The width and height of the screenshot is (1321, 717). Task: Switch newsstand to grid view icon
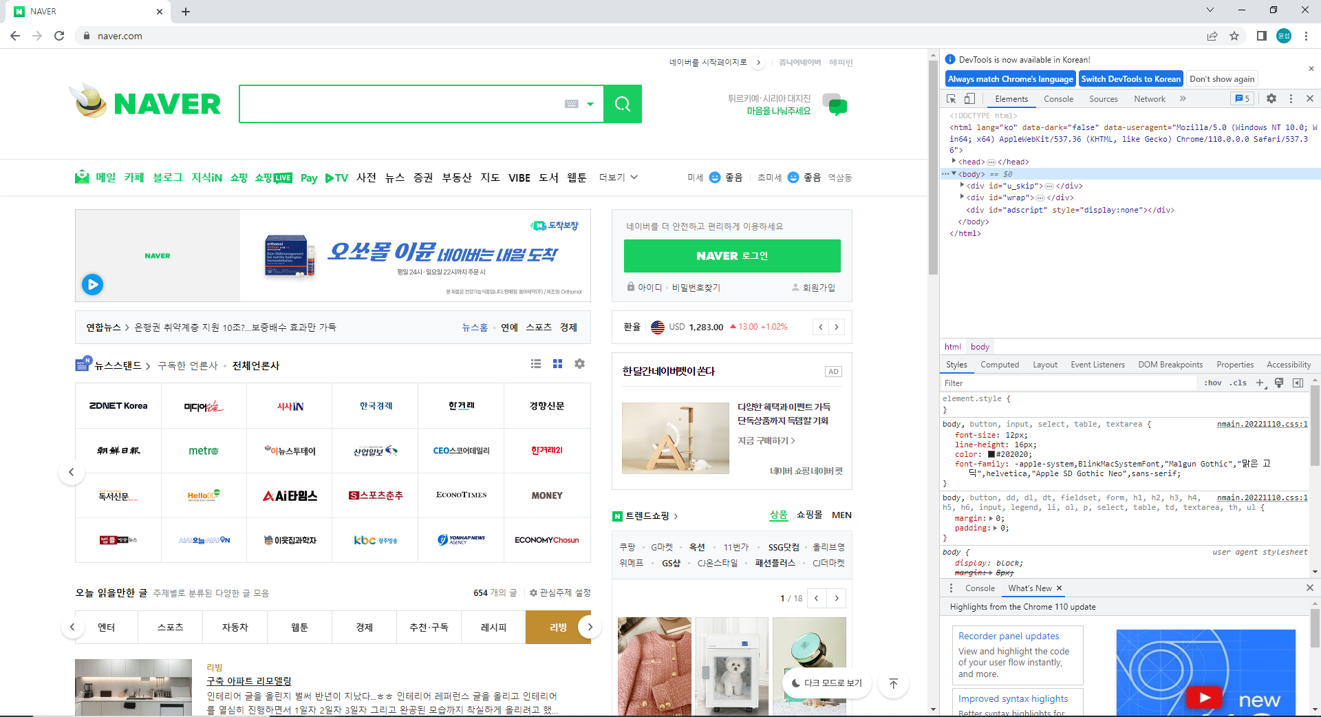pyautogui.click(x=558, y=363)
